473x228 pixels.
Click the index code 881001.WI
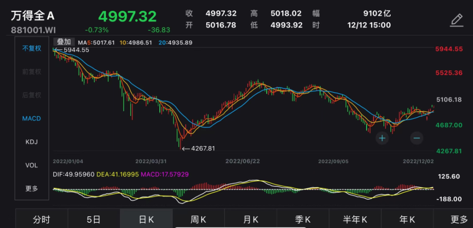(34, 30)
